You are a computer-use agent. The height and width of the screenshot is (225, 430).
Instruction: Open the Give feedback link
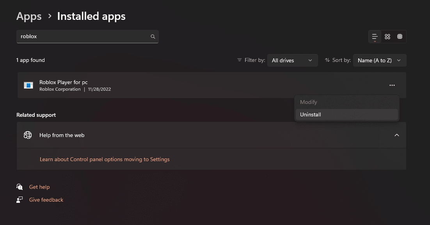click(46, 200)
